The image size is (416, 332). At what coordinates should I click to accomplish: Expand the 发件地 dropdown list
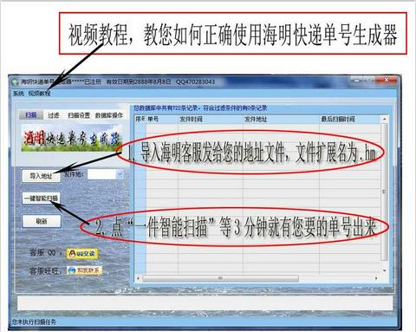(120, 174)
